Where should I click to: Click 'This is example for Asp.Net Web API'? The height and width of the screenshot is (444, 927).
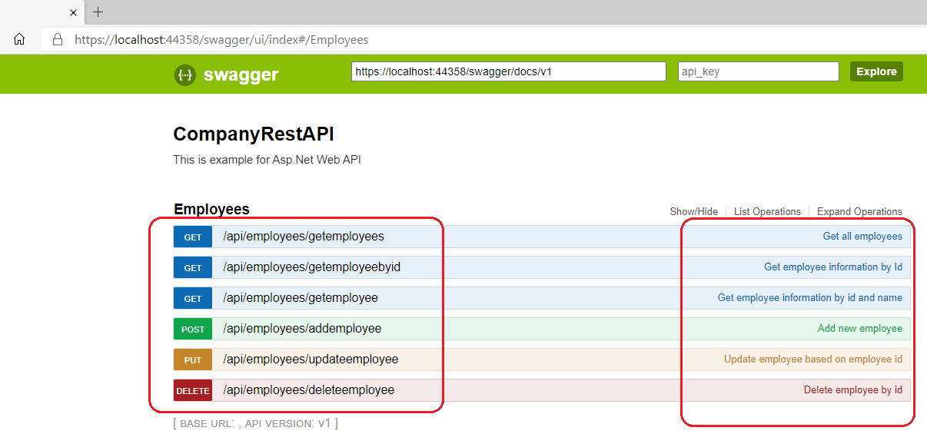click(x=267, y=161)
